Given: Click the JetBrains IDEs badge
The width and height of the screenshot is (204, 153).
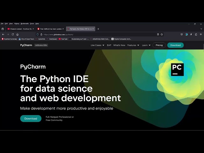Looking at the screenshot, I should [41, 45].
